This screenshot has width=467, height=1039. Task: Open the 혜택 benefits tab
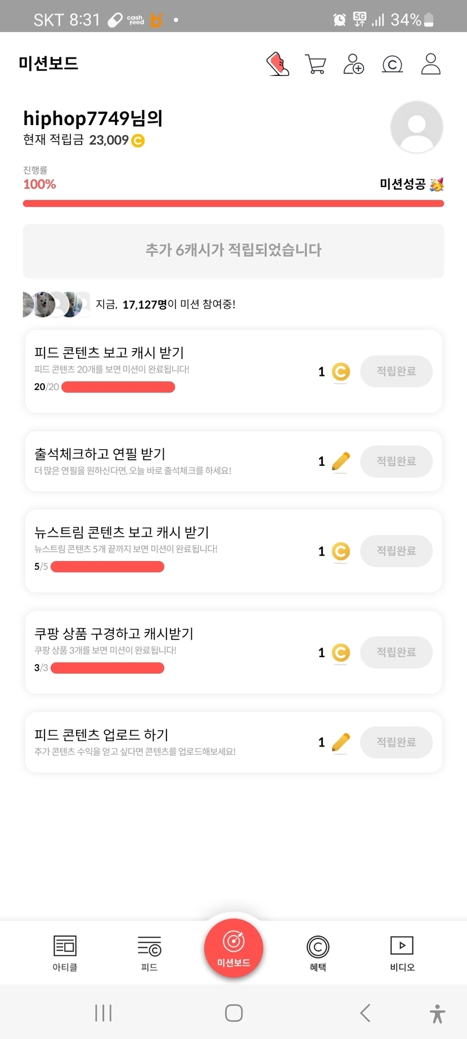click(318, 953)
